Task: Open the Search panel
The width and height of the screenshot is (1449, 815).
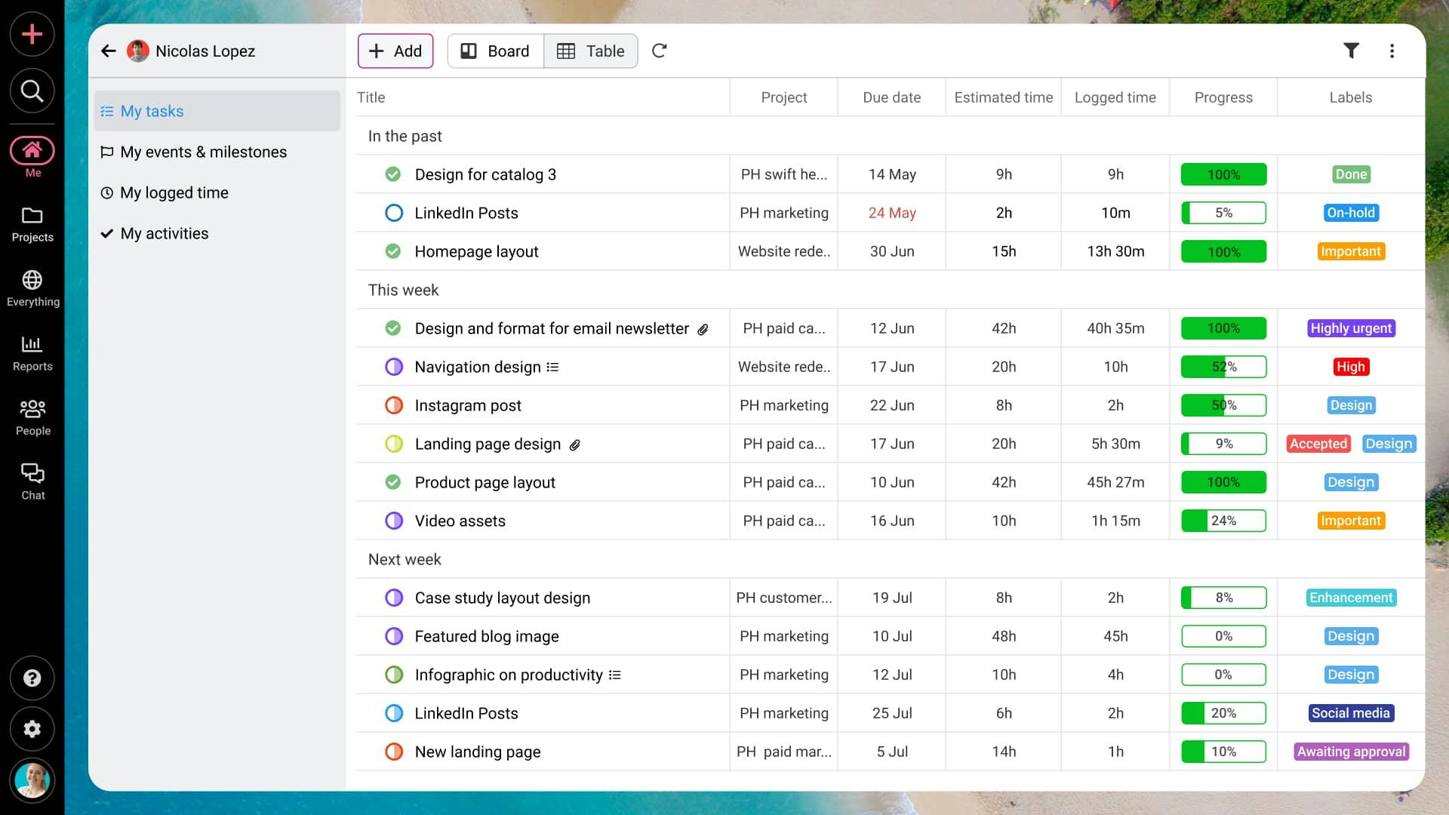Action: tap(32, 91)
